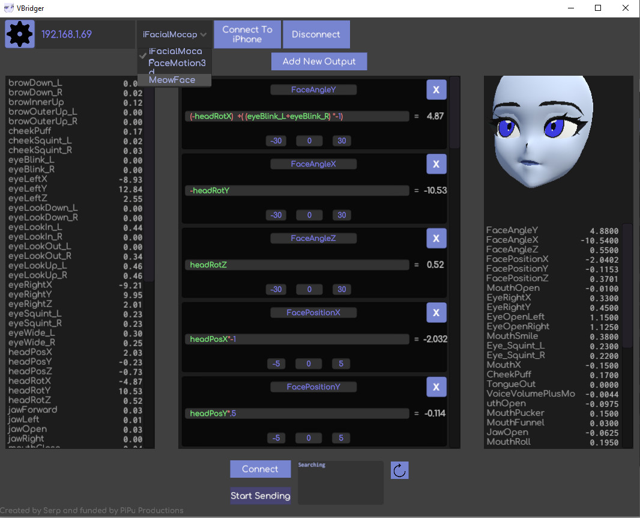Screen dimensions: 640x518
Task: Click the Connect button near Searching box
Action: [x=260, y=469]
